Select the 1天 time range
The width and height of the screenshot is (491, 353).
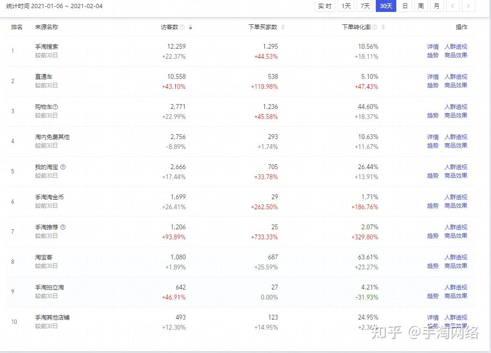(x=346, y=6)
